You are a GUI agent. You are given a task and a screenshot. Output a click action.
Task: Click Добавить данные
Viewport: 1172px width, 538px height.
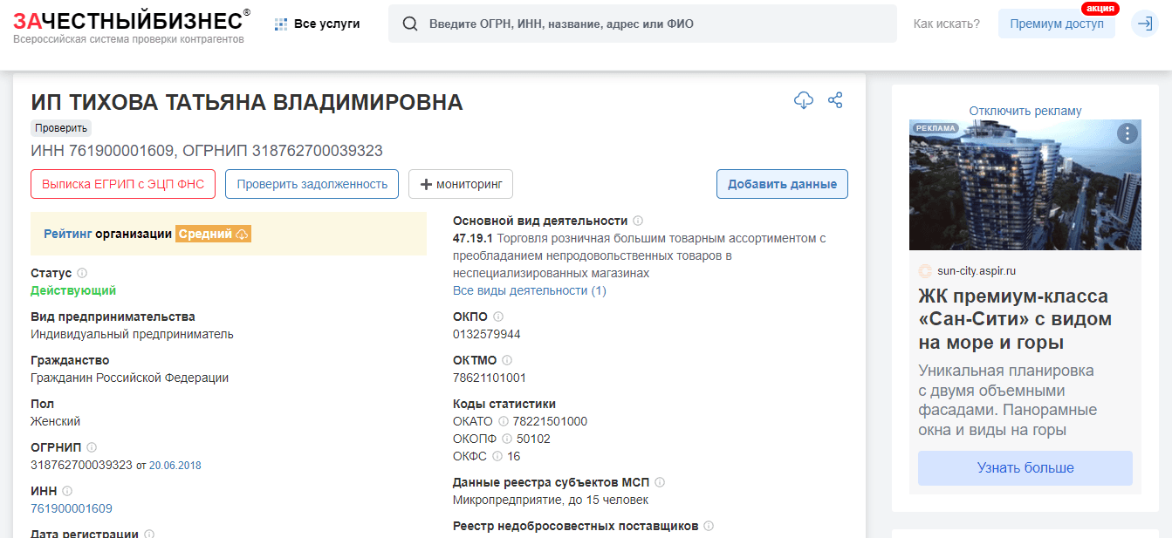pyautogui.click(x=782, y=184)
